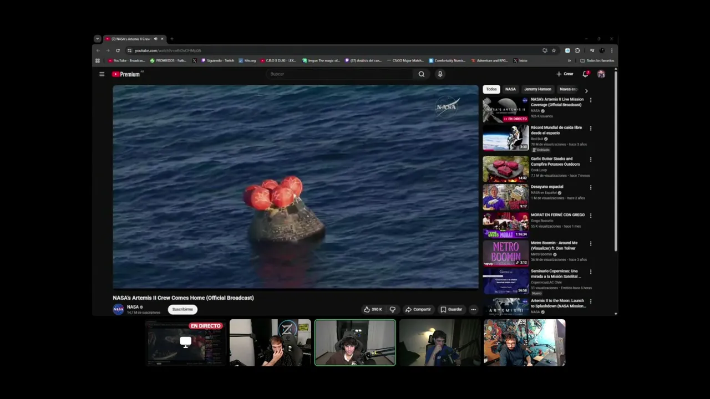
Task: Open the browser extensions puzzle icon
Action: pos(577,50)
